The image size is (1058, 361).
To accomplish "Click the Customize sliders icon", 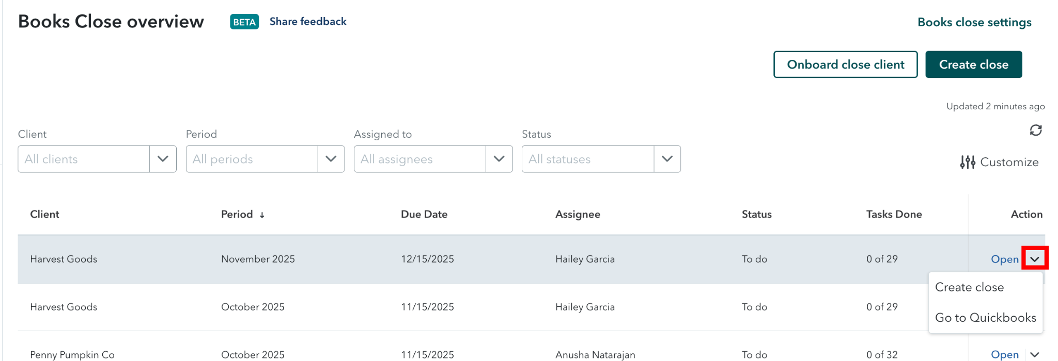I will click(x=967, y=162).
